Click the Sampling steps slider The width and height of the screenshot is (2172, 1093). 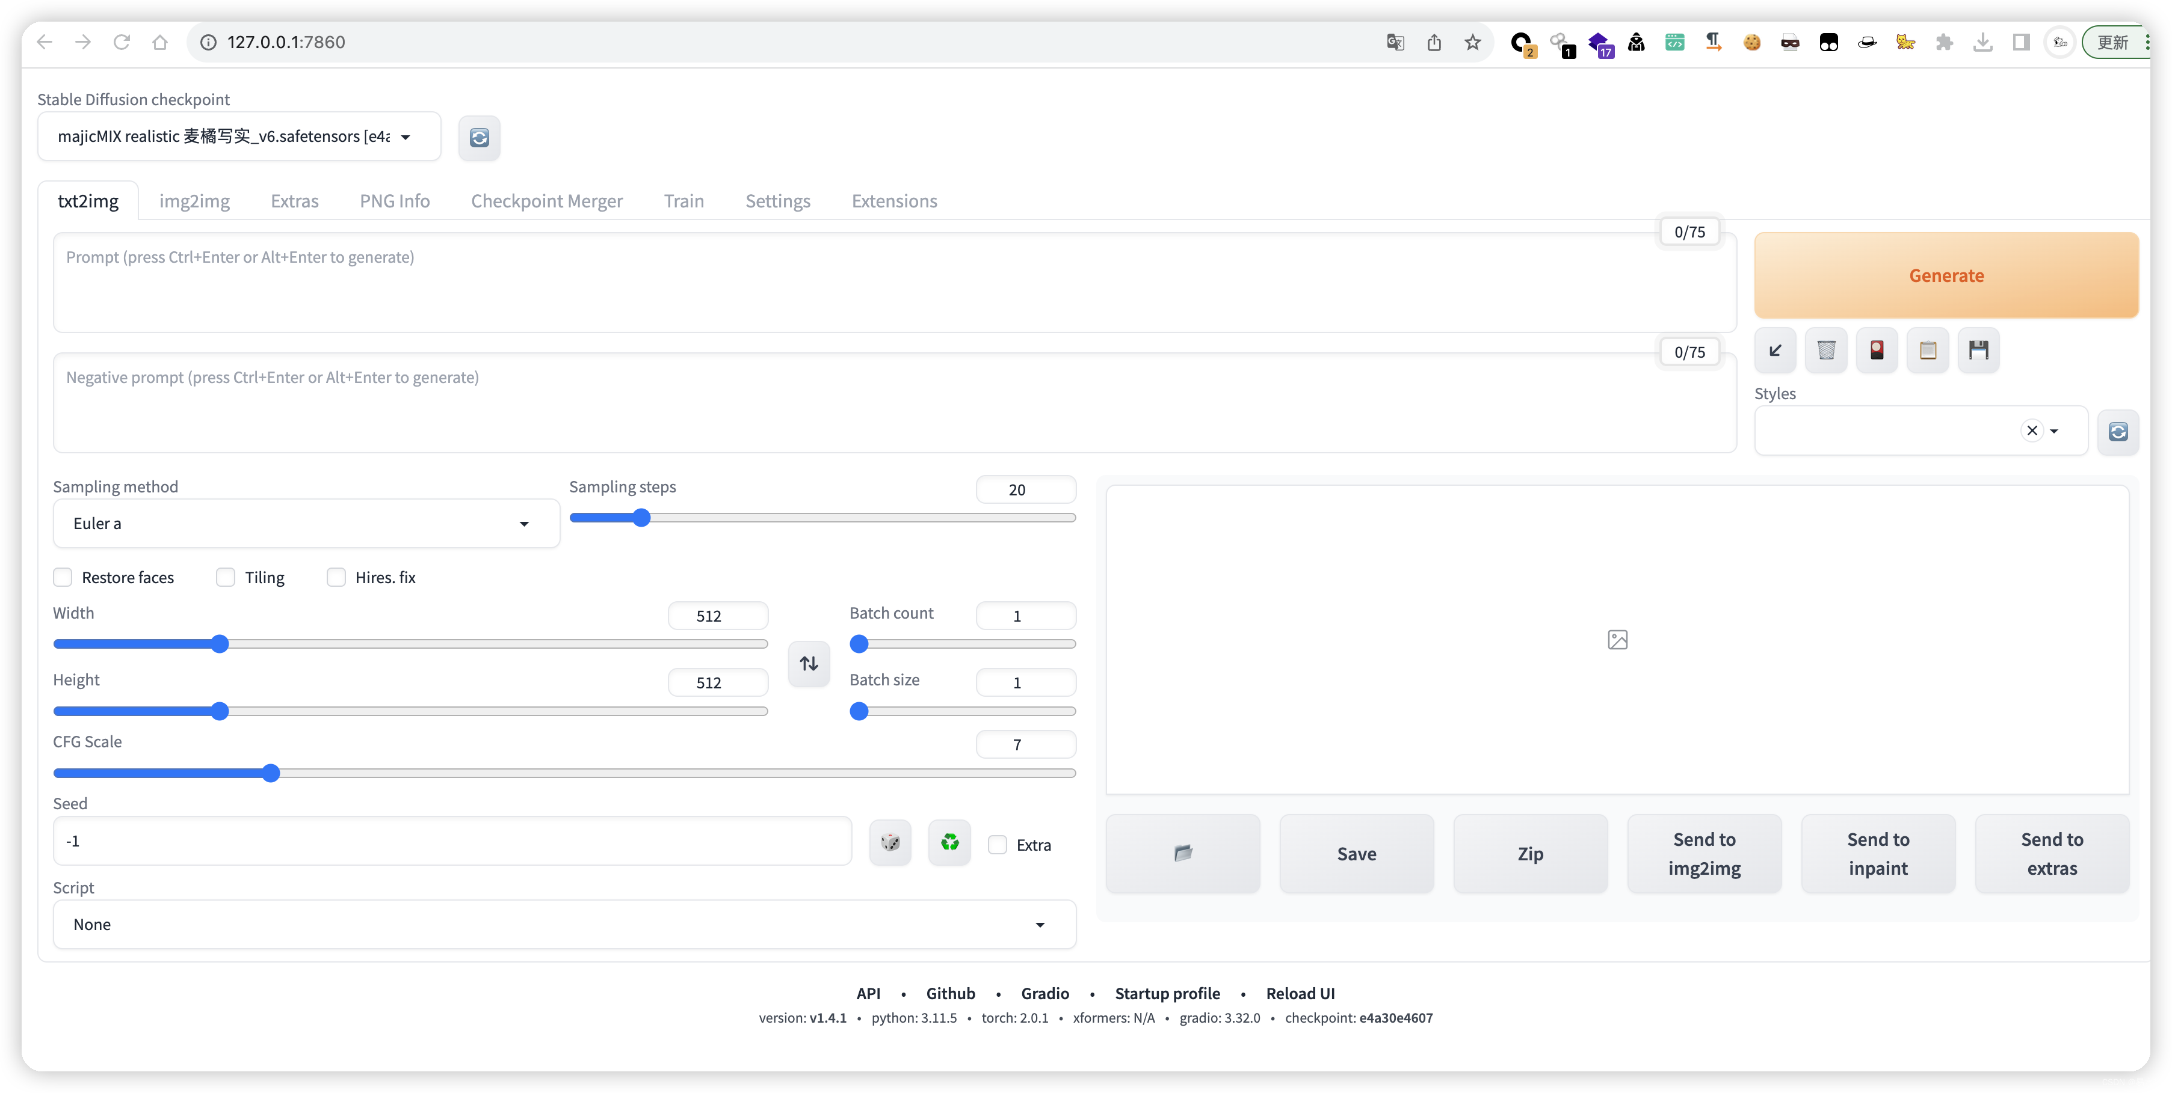click(x=822, y=518)
